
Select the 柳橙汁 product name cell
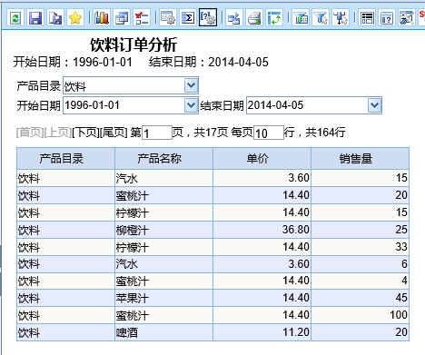pos(163,230)
